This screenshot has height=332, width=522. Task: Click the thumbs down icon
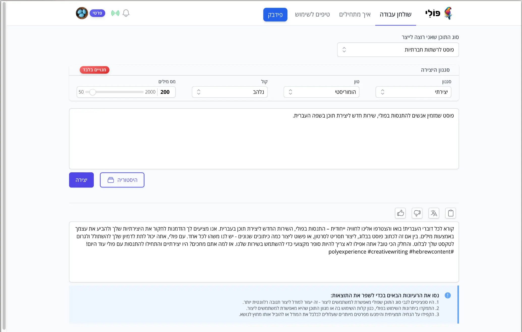[x=417, y=213]
